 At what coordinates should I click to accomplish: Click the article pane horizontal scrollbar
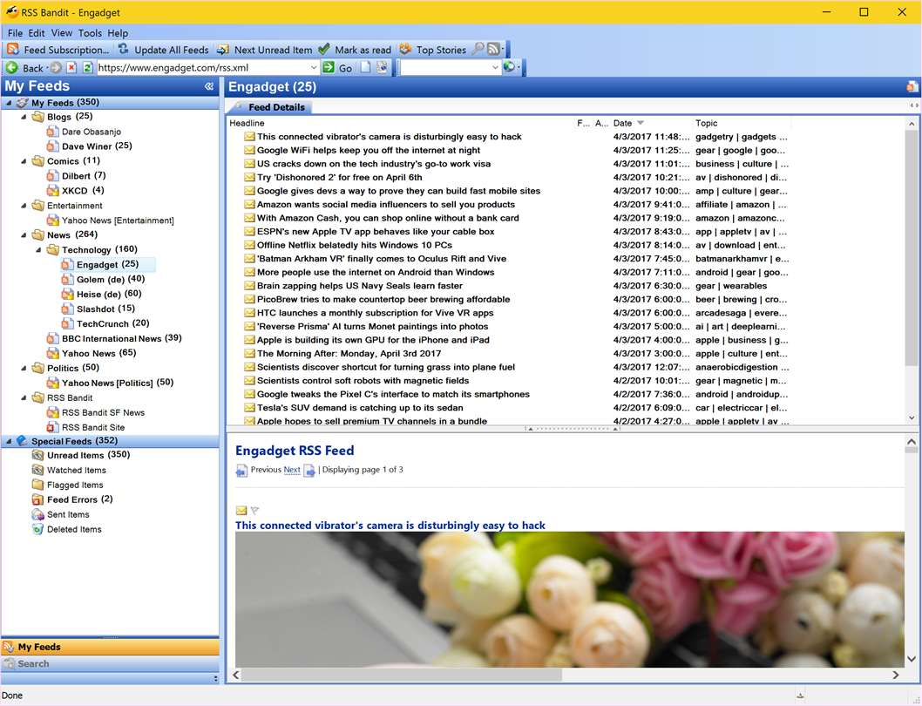coord(401,675)
